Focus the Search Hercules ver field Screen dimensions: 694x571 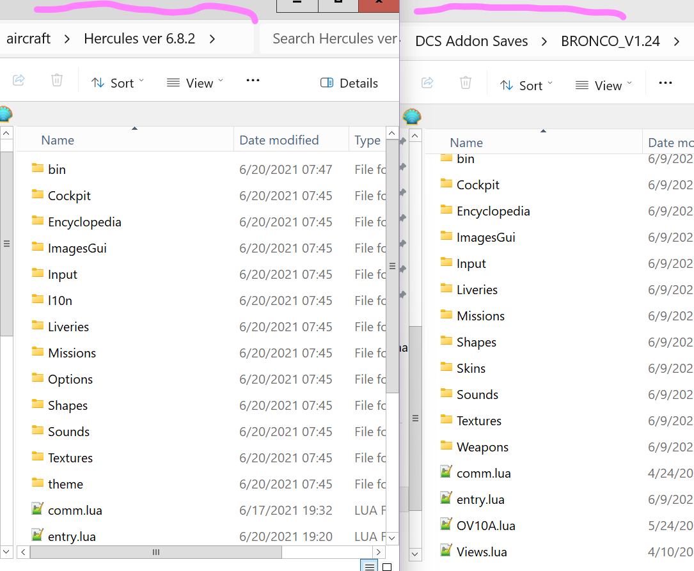331,38
